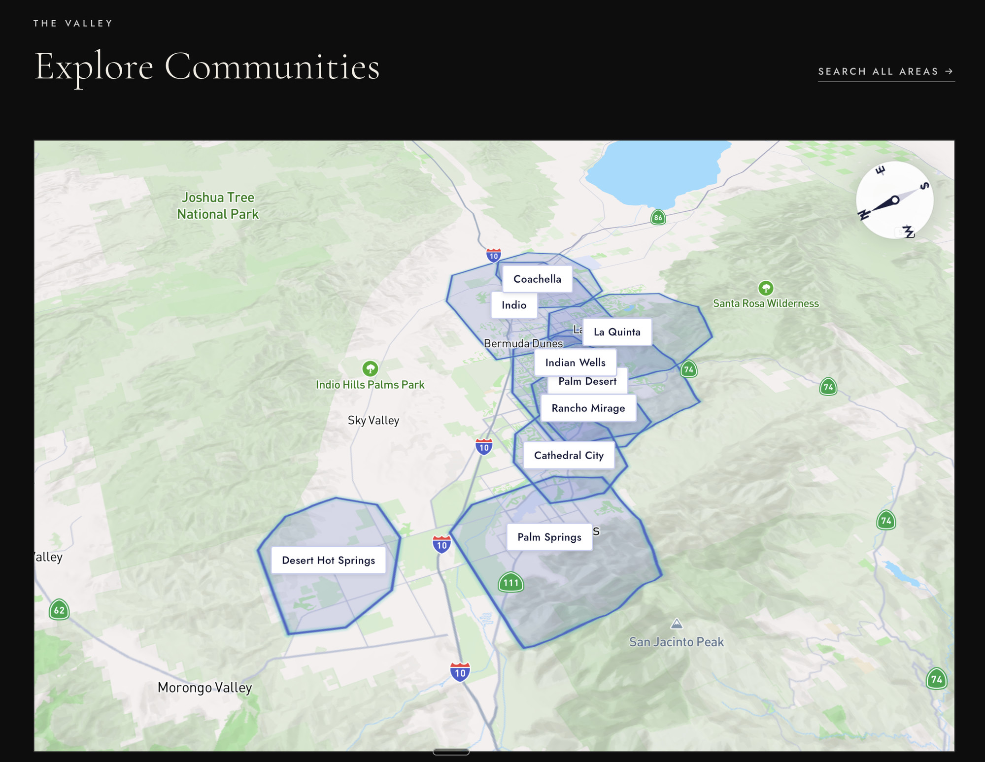Image resolution: width=985 pixels, height=762 pixels.
Task: Click the Santa Rosa Wilderness tree icon
Action: pyautogui.click(x=765, y=288)
